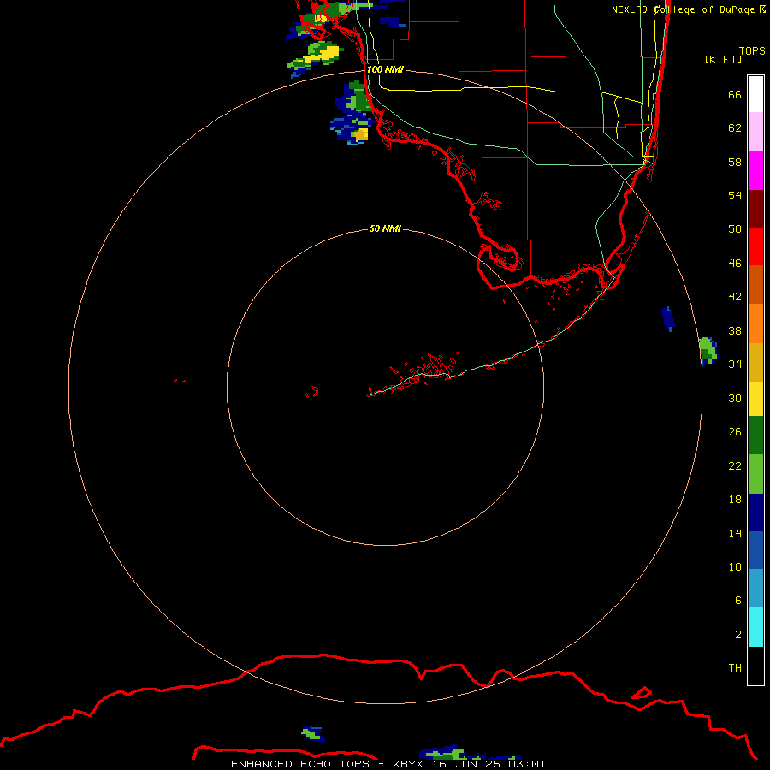Viewport: 770px width, 770px height.
Task: Click the orange-cored echo off the southwest Florida coast
Action: [x=352, y=127]
